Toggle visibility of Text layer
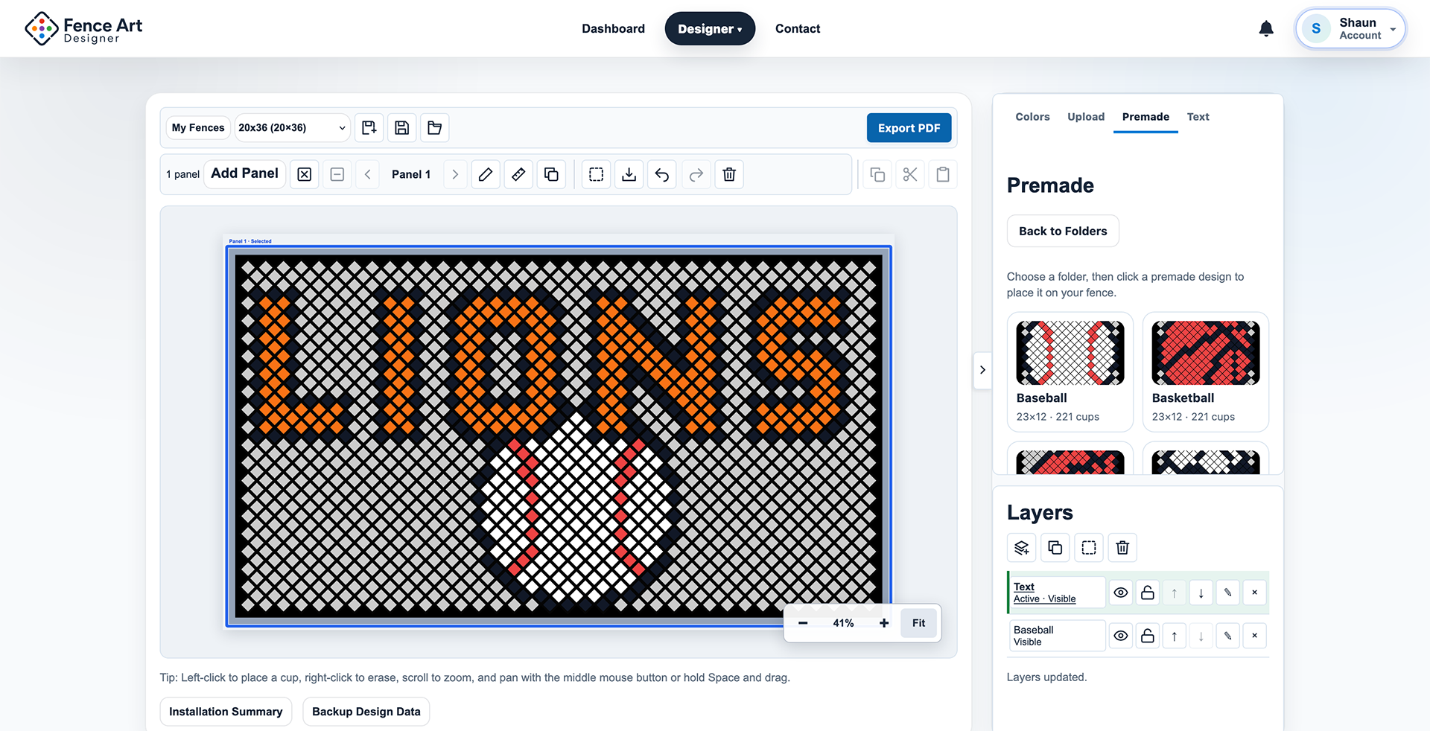1430x731 pixels. coord(1121,593)
